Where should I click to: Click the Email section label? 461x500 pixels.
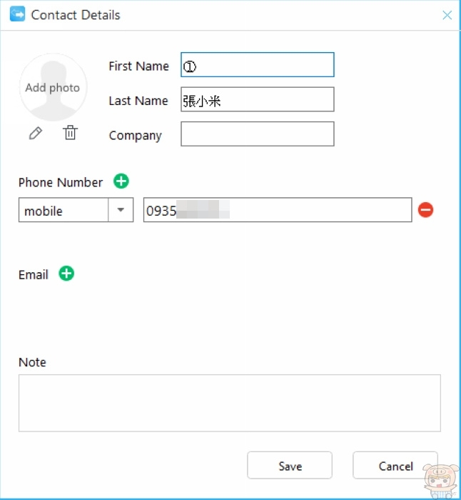[x=34, y=275]
